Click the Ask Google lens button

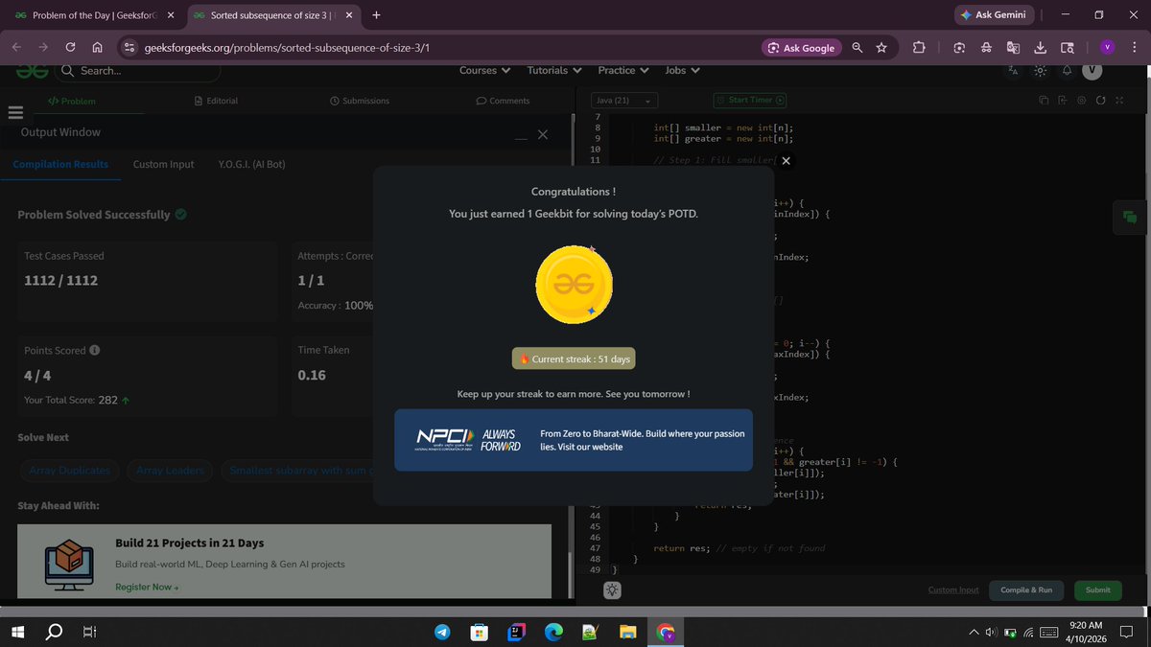pos(802,48)
